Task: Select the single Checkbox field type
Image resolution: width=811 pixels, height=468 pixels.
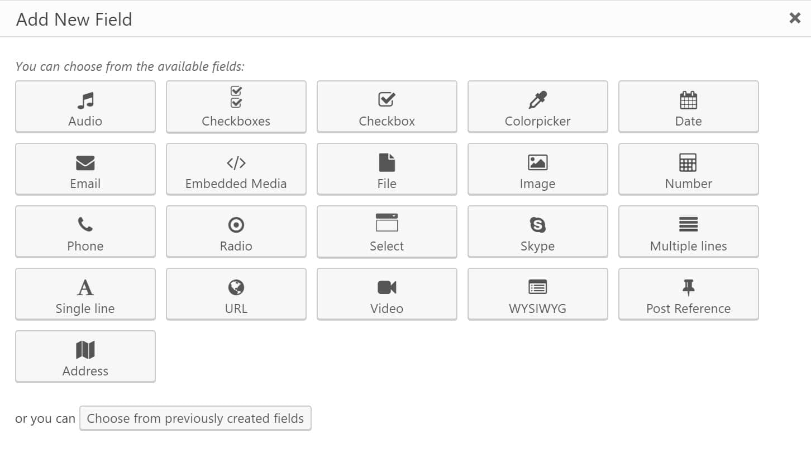Action: pyautogui.click(x=387, y=107)
